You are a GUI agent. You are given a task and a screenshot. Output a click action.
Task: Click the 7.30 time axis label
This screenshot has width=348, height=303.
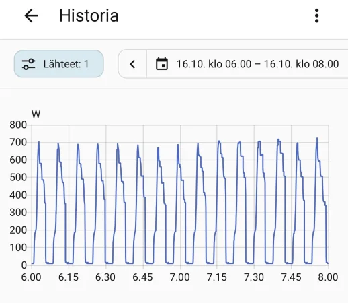pos(254,277)
